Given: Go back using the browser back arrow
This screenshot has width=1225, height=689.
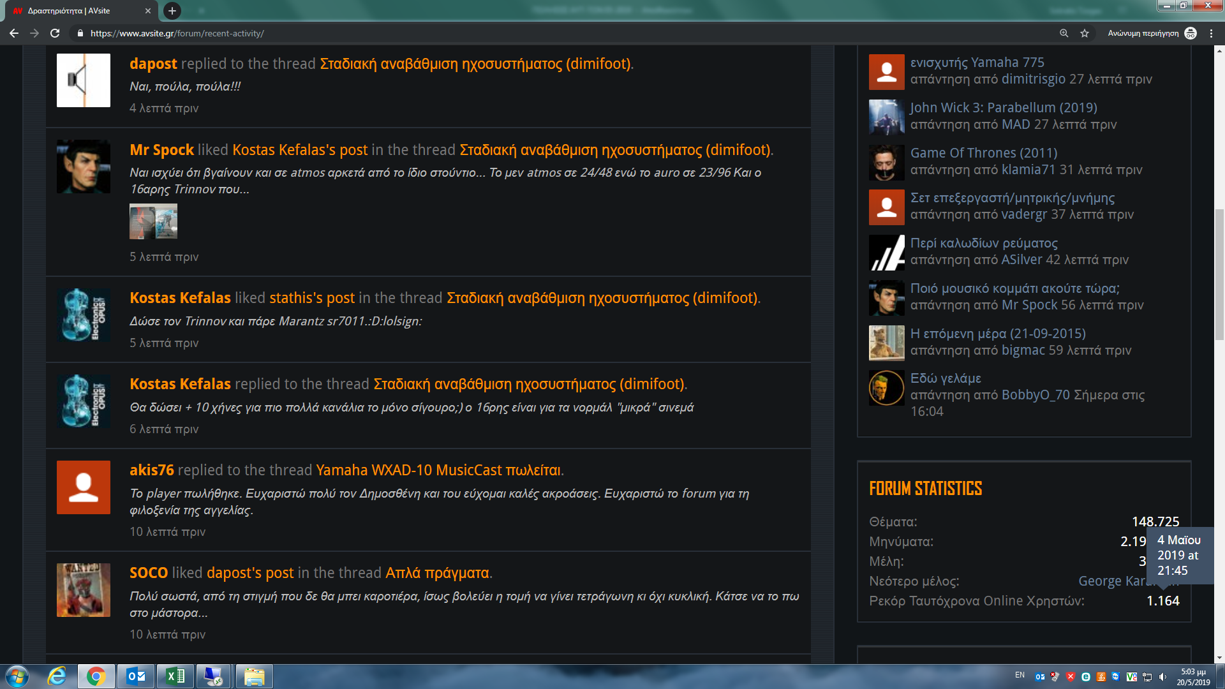Looking at the screenshot, I should coord(13,33).
